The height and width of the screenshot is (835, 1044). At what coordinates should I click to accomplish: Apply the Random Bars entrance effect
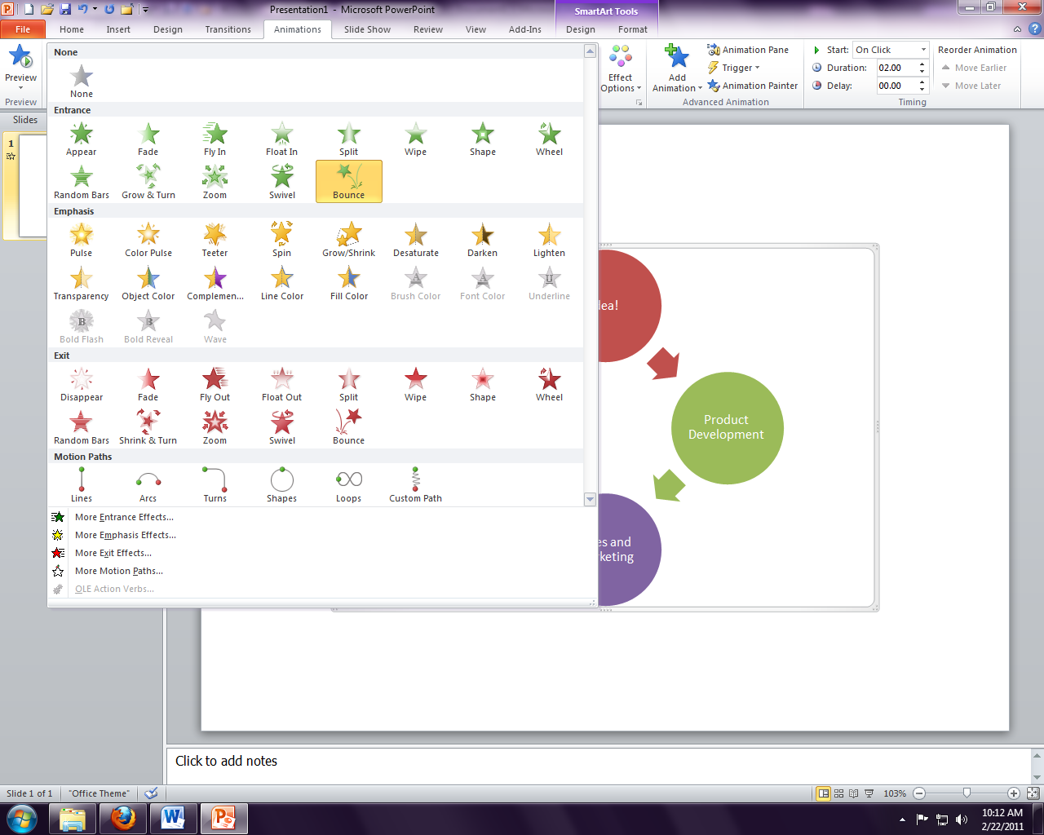tap(82, 182)
